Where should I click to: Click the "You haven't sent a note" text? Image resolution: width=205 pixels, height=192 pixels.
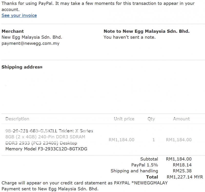(129, 37)
